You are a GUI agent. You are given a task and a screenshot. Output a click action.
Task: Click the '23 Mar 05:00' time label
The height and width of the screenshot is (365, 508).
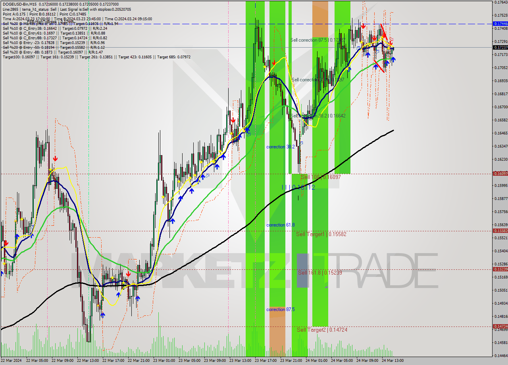click(x=190, y=361)
